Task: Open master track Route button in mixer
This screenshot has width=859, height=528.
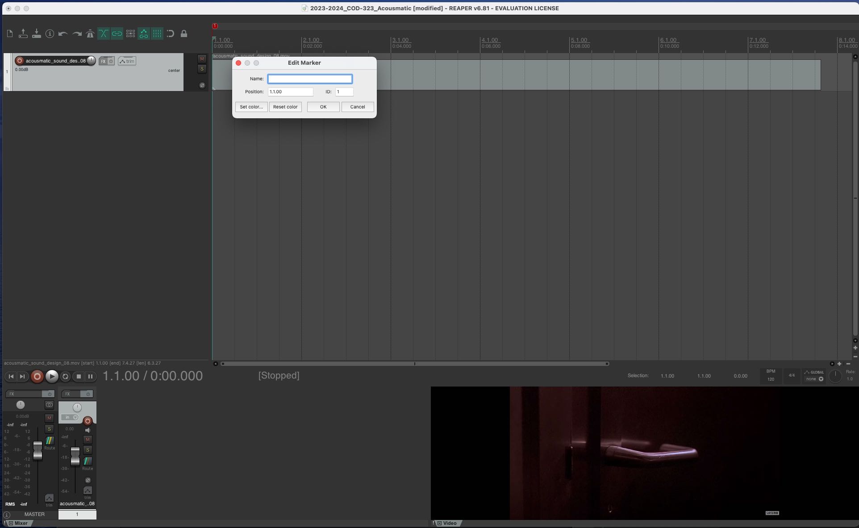Action: pos(50,441)
